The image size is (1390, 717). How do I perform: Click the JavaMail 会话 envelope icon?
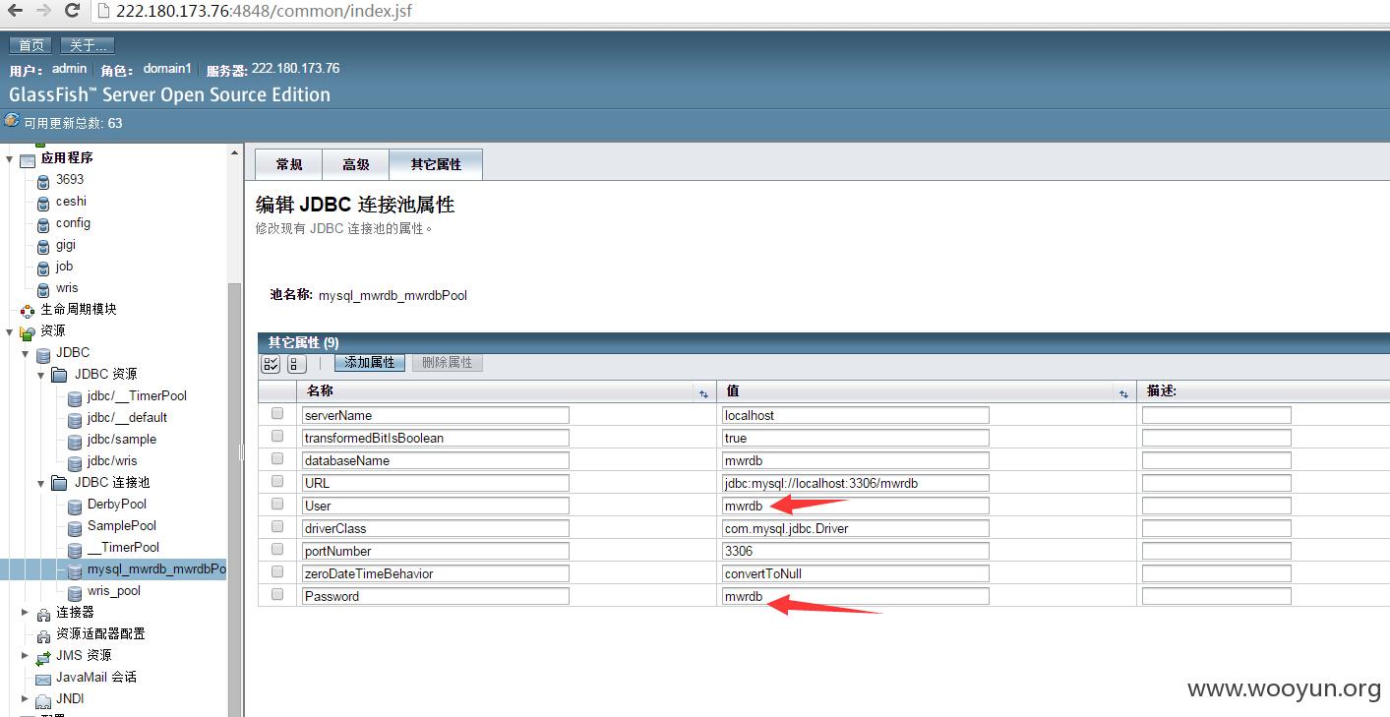[43, 679]
